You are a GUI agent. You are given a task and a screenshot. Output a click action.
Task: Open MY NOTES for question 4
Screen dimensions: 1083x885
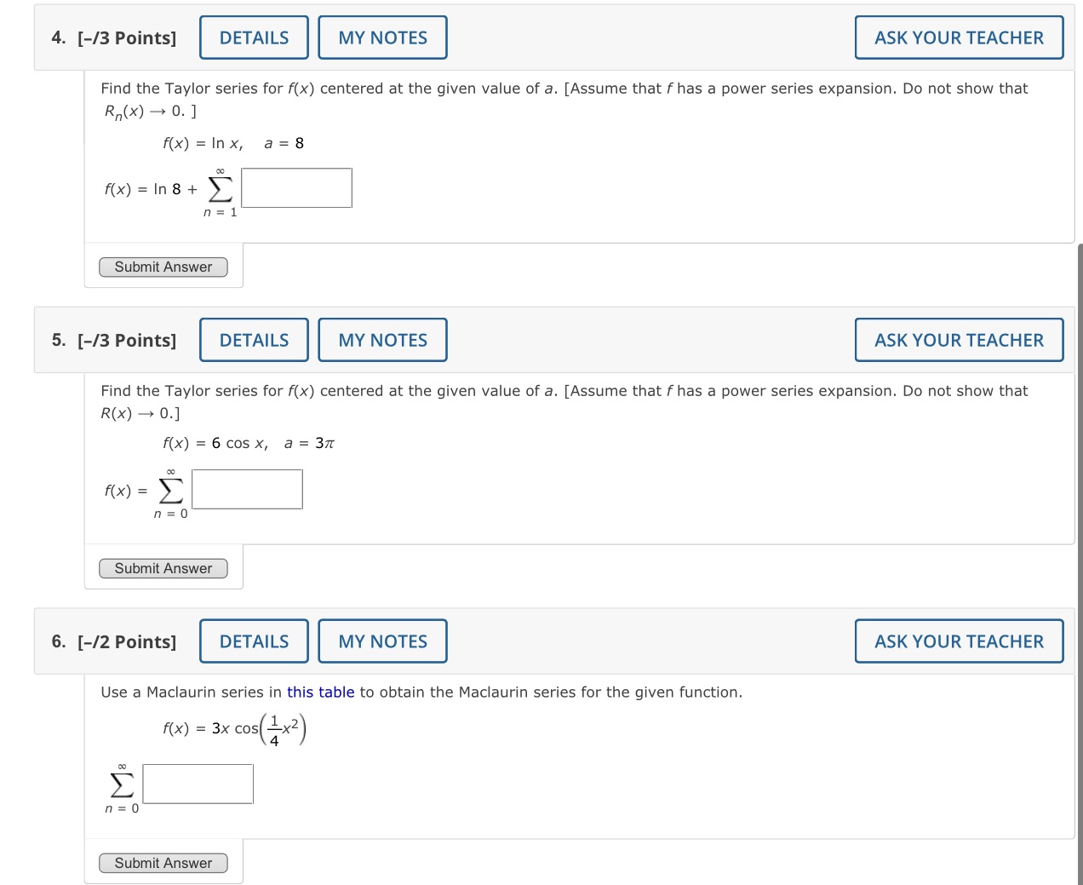382,37
